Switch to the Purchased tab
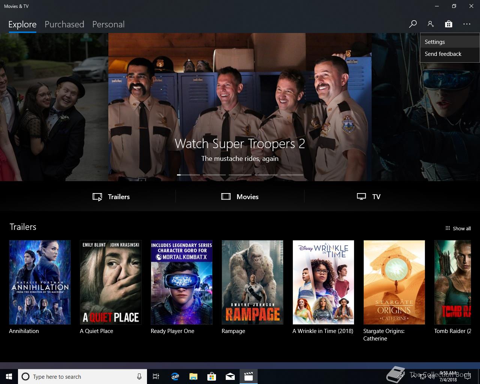The height and width of the screenshot is (384, 480). pyautogui.click(x=64, y=24)
